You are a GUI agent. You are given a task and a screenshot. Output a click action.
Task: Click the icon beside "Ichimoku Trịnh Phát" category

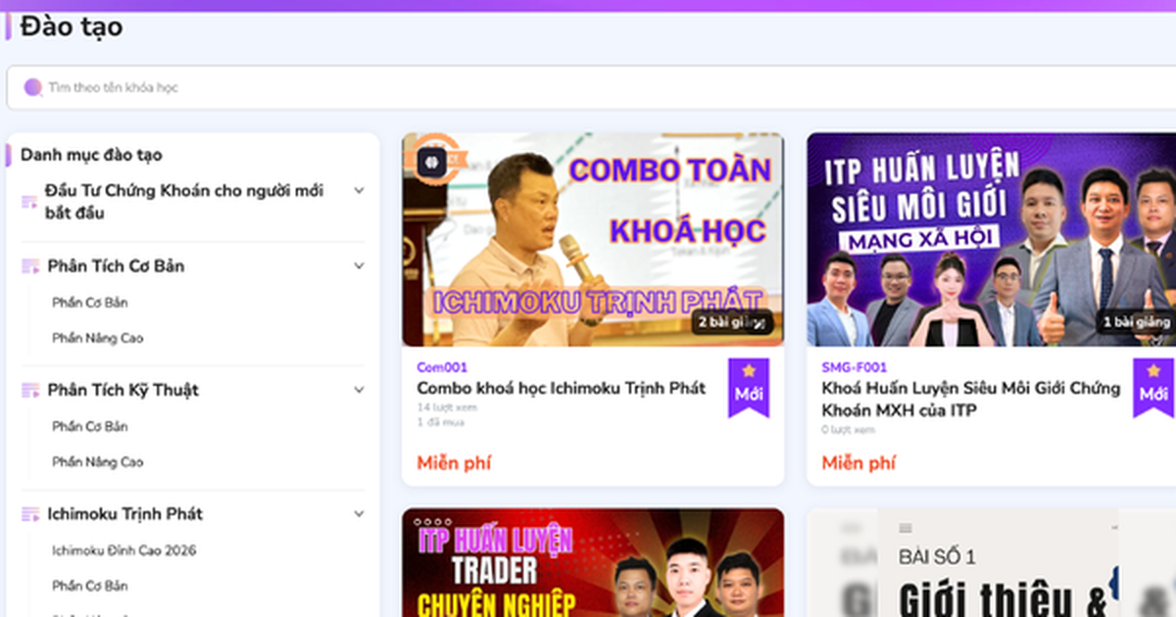(29, 513)
